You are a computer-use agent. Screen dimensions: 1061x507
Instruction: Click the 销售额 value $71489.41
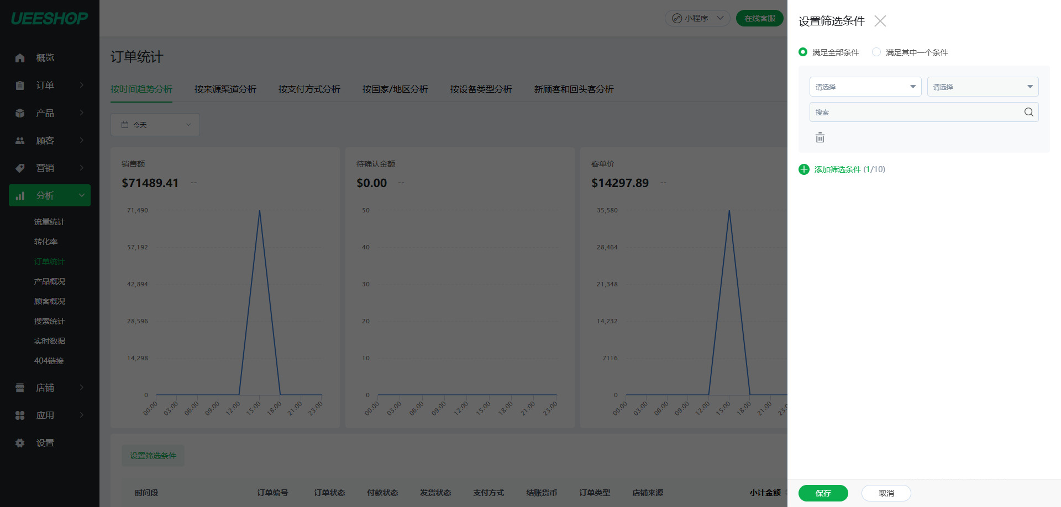pos(150,183)
